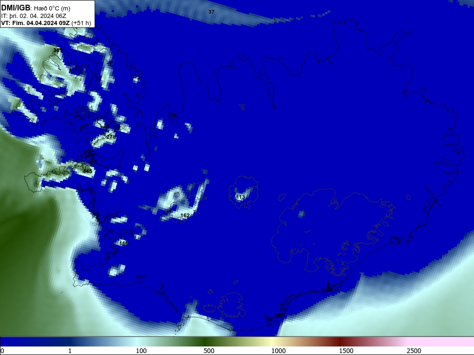Click the colorbar tick label 100
Image resolution: width=474 pixels, height=355 pixels.
tap(141, 351)
